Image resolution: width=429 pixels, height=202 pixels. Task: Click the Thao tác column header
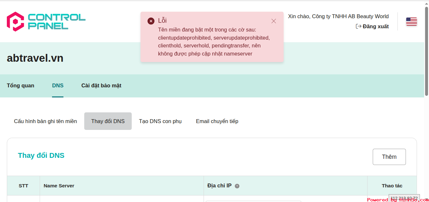[392, 186]
